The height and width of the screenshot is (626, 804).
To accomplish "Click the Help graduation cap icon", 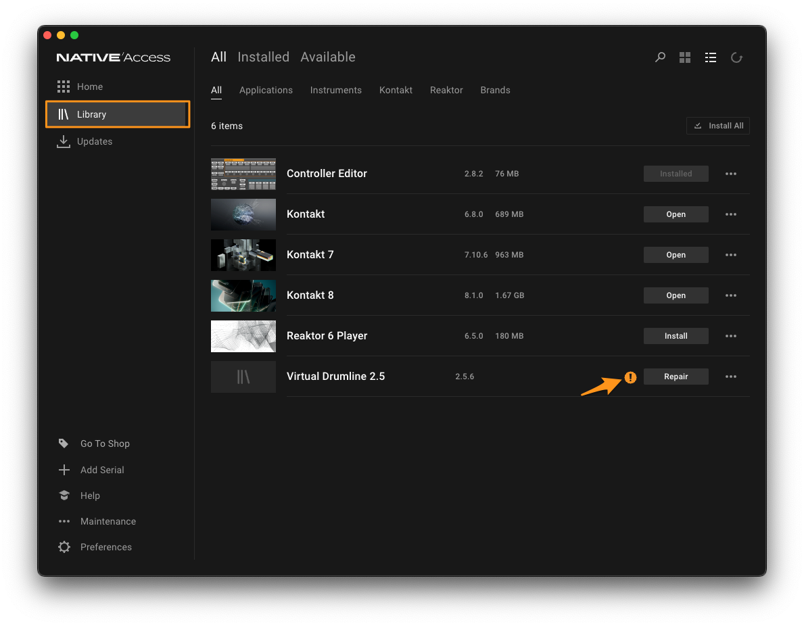I will [64, 496].
